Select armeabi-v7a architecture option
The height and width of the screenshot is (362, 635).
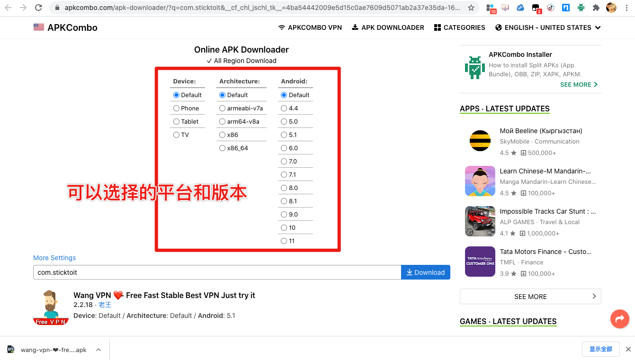point(223,109)
